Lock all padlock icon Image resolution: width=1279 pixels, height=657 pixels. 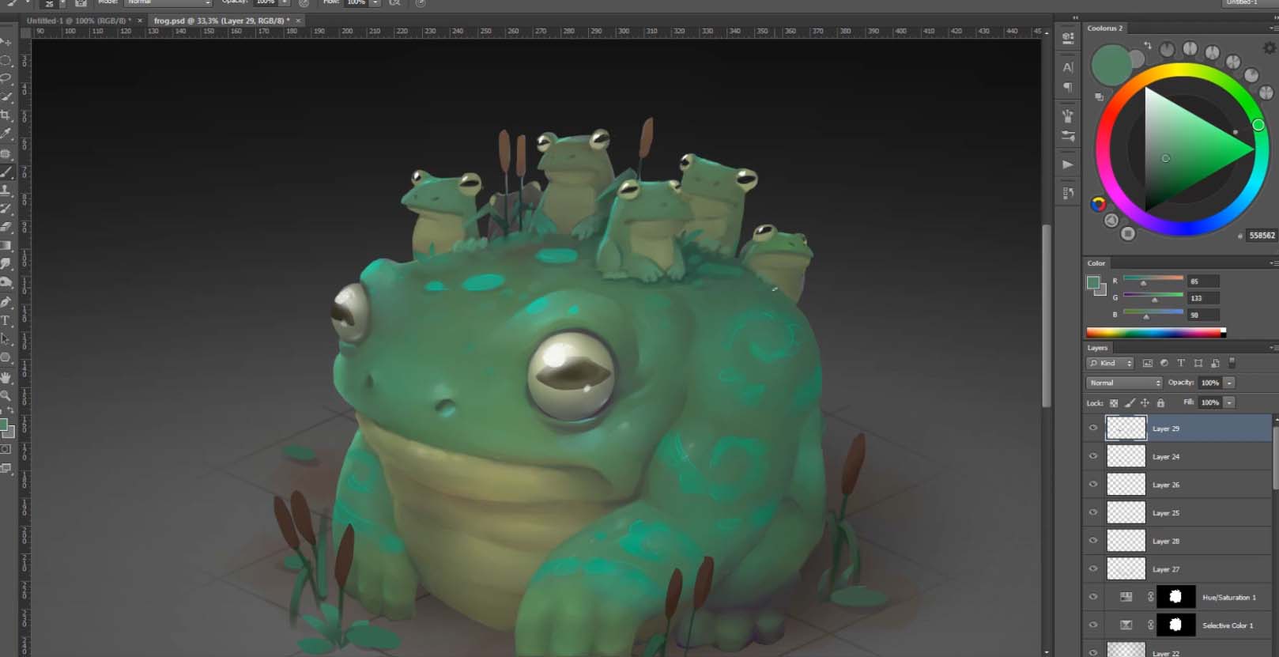[1160, 403]
